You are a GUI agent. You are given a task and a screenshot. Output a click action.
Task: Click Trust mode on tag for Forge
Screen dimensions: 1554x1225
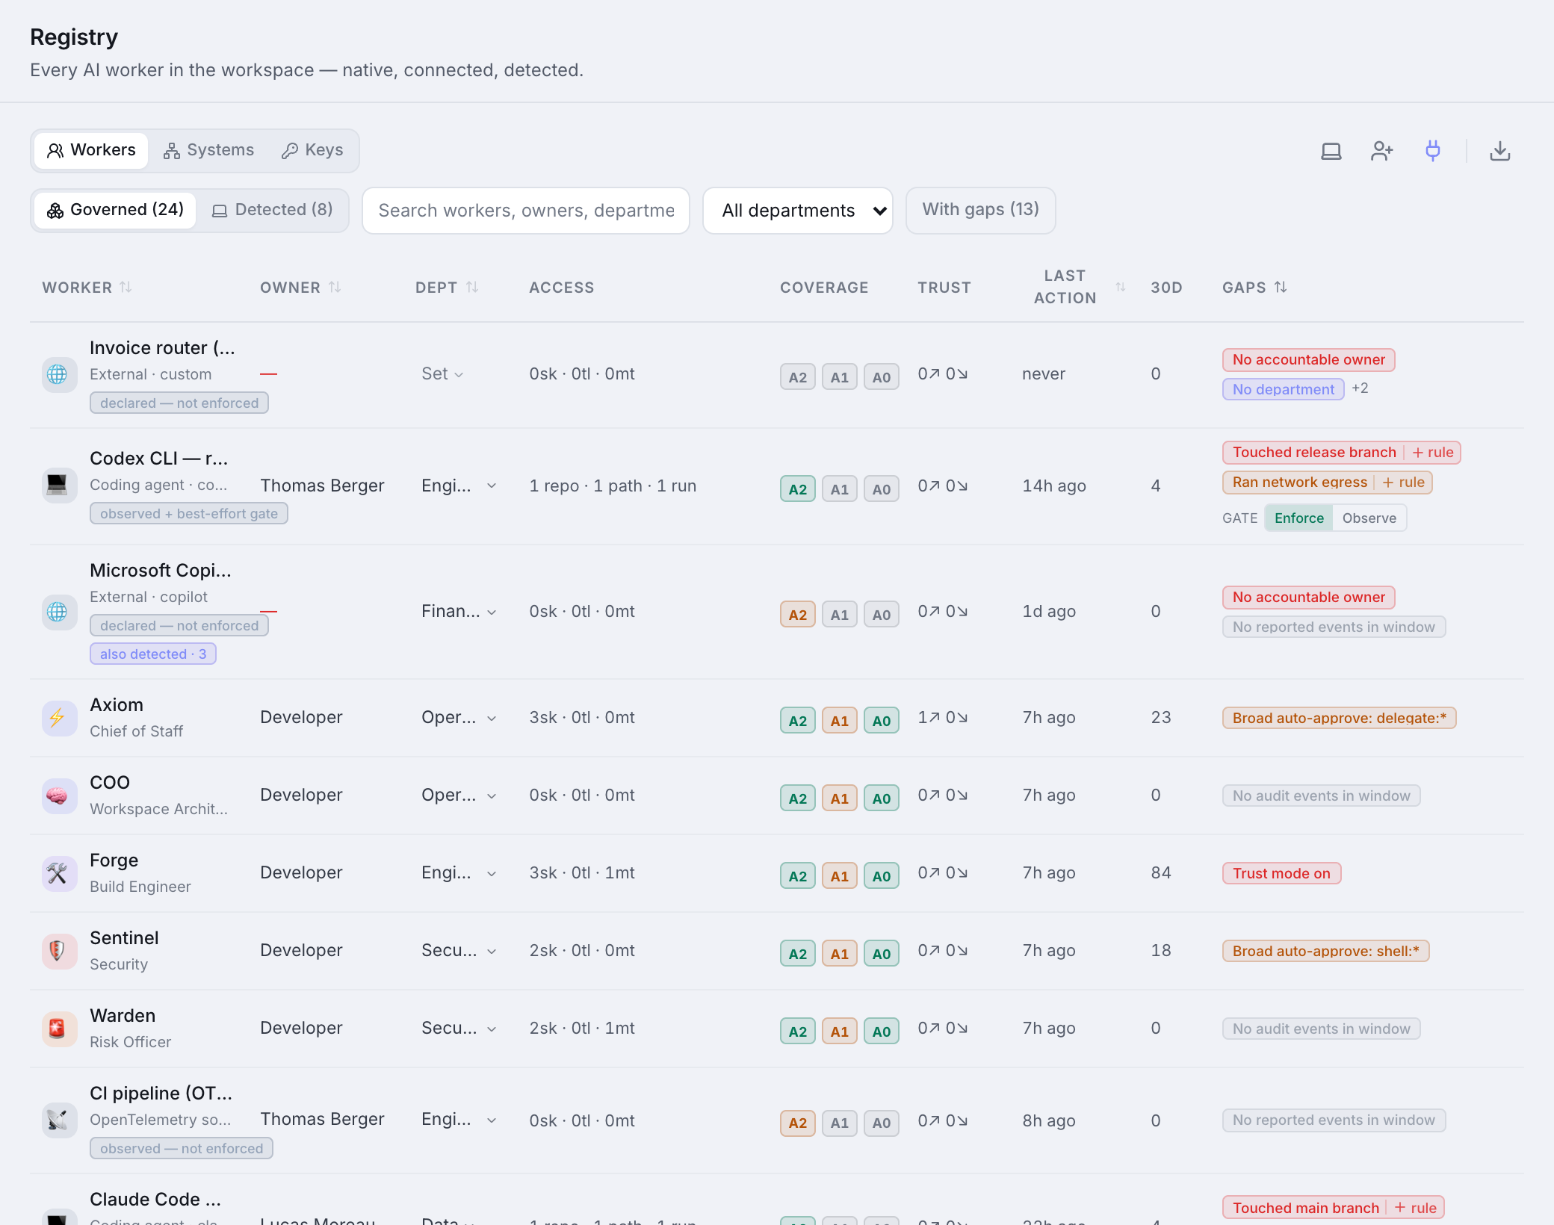tap(1282, 873)
